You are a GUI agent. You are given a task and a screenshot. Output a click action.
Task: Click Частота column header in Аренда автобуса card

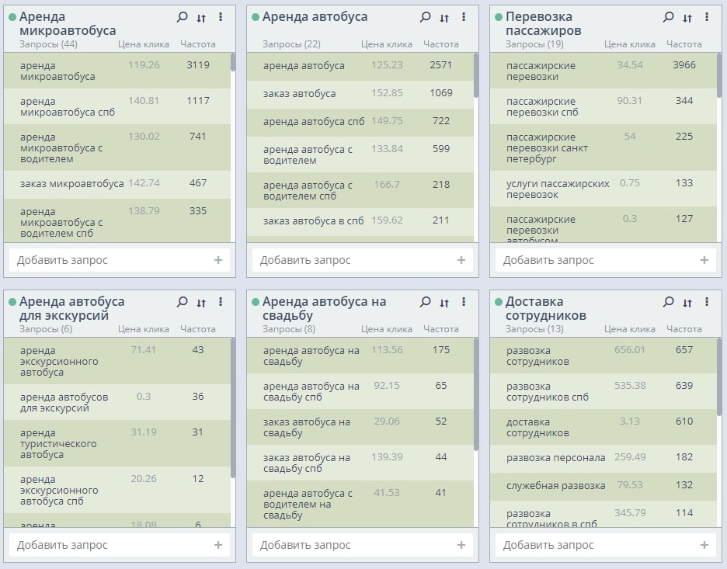(x=441, y=44)
